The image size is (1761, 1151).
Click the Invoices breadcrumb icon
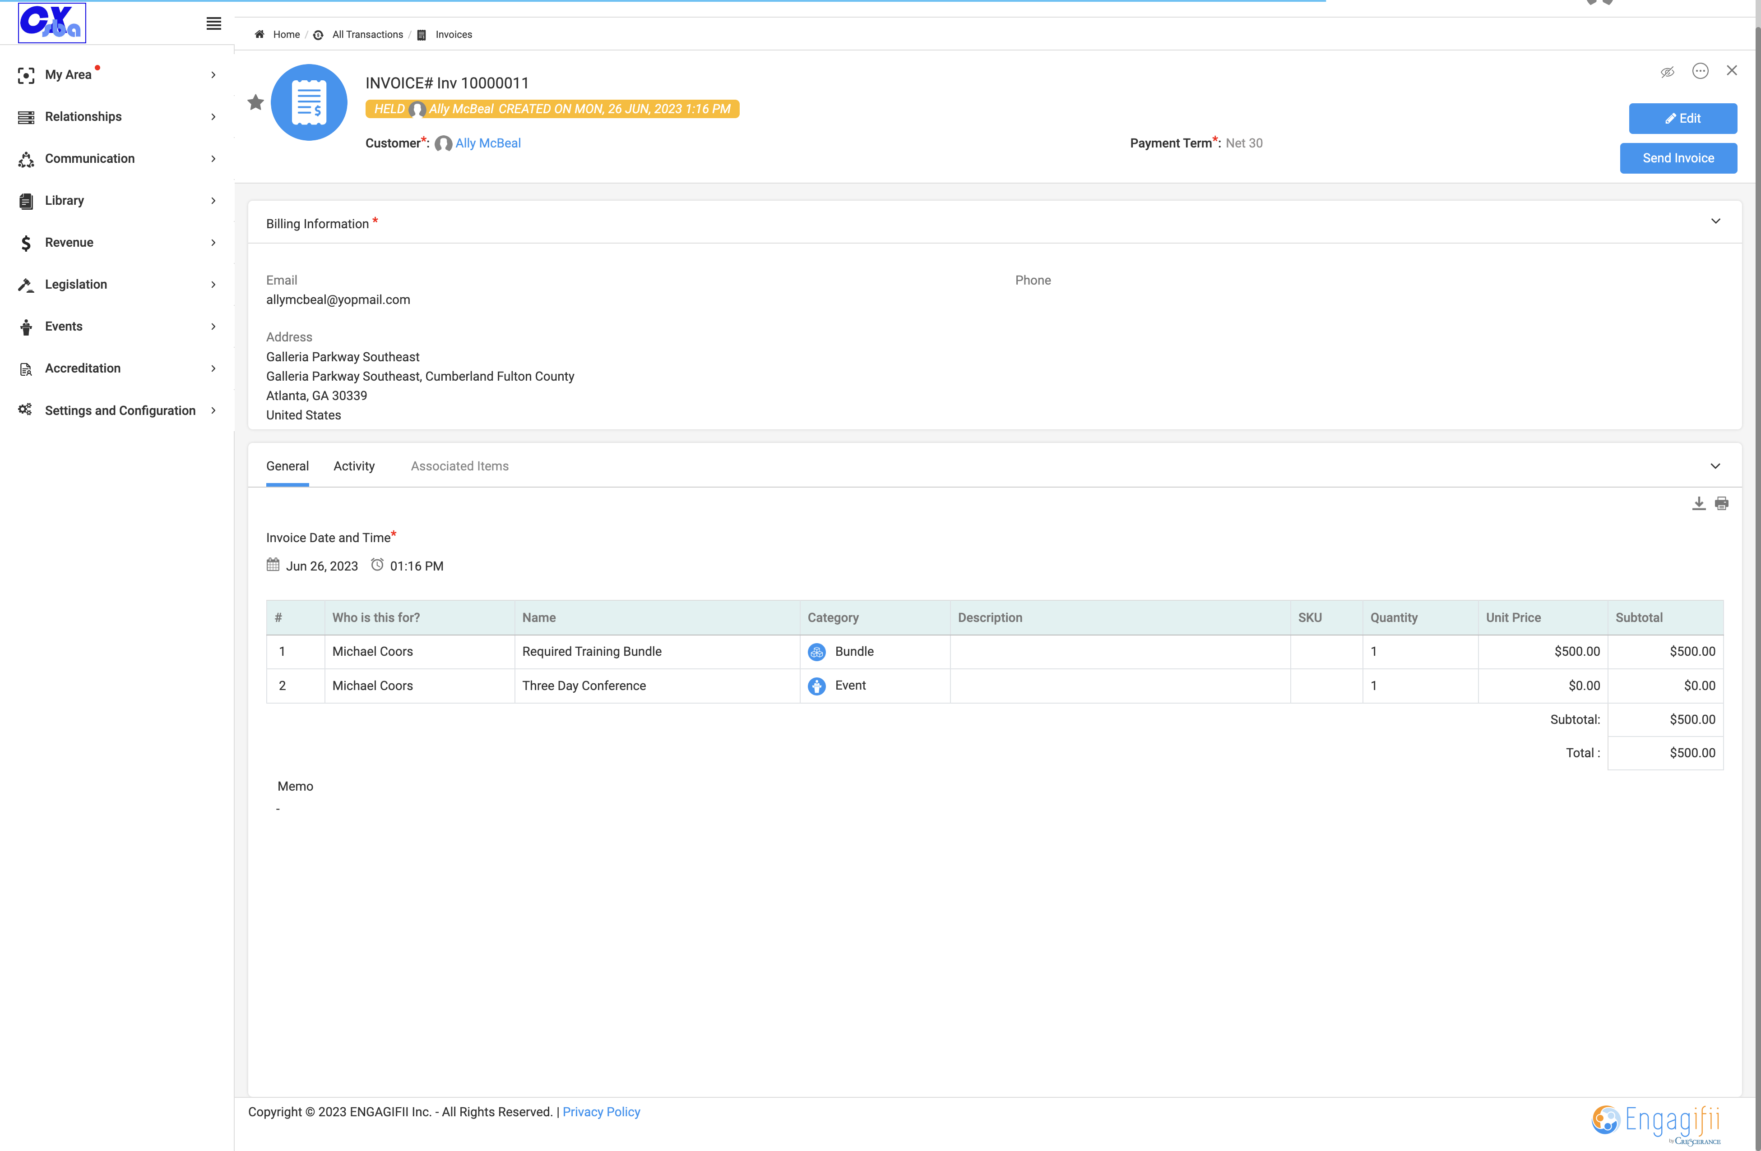click(x=422, y=35)
